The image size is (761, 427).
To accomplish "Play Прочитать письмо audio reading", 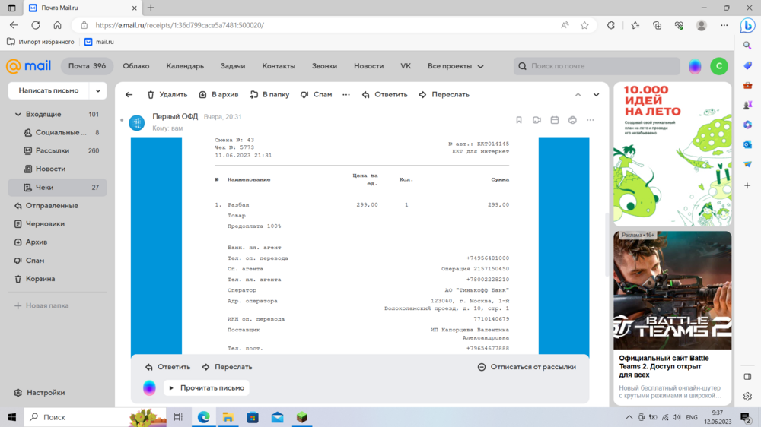I will pyautogui.click(x=207, y=387).
